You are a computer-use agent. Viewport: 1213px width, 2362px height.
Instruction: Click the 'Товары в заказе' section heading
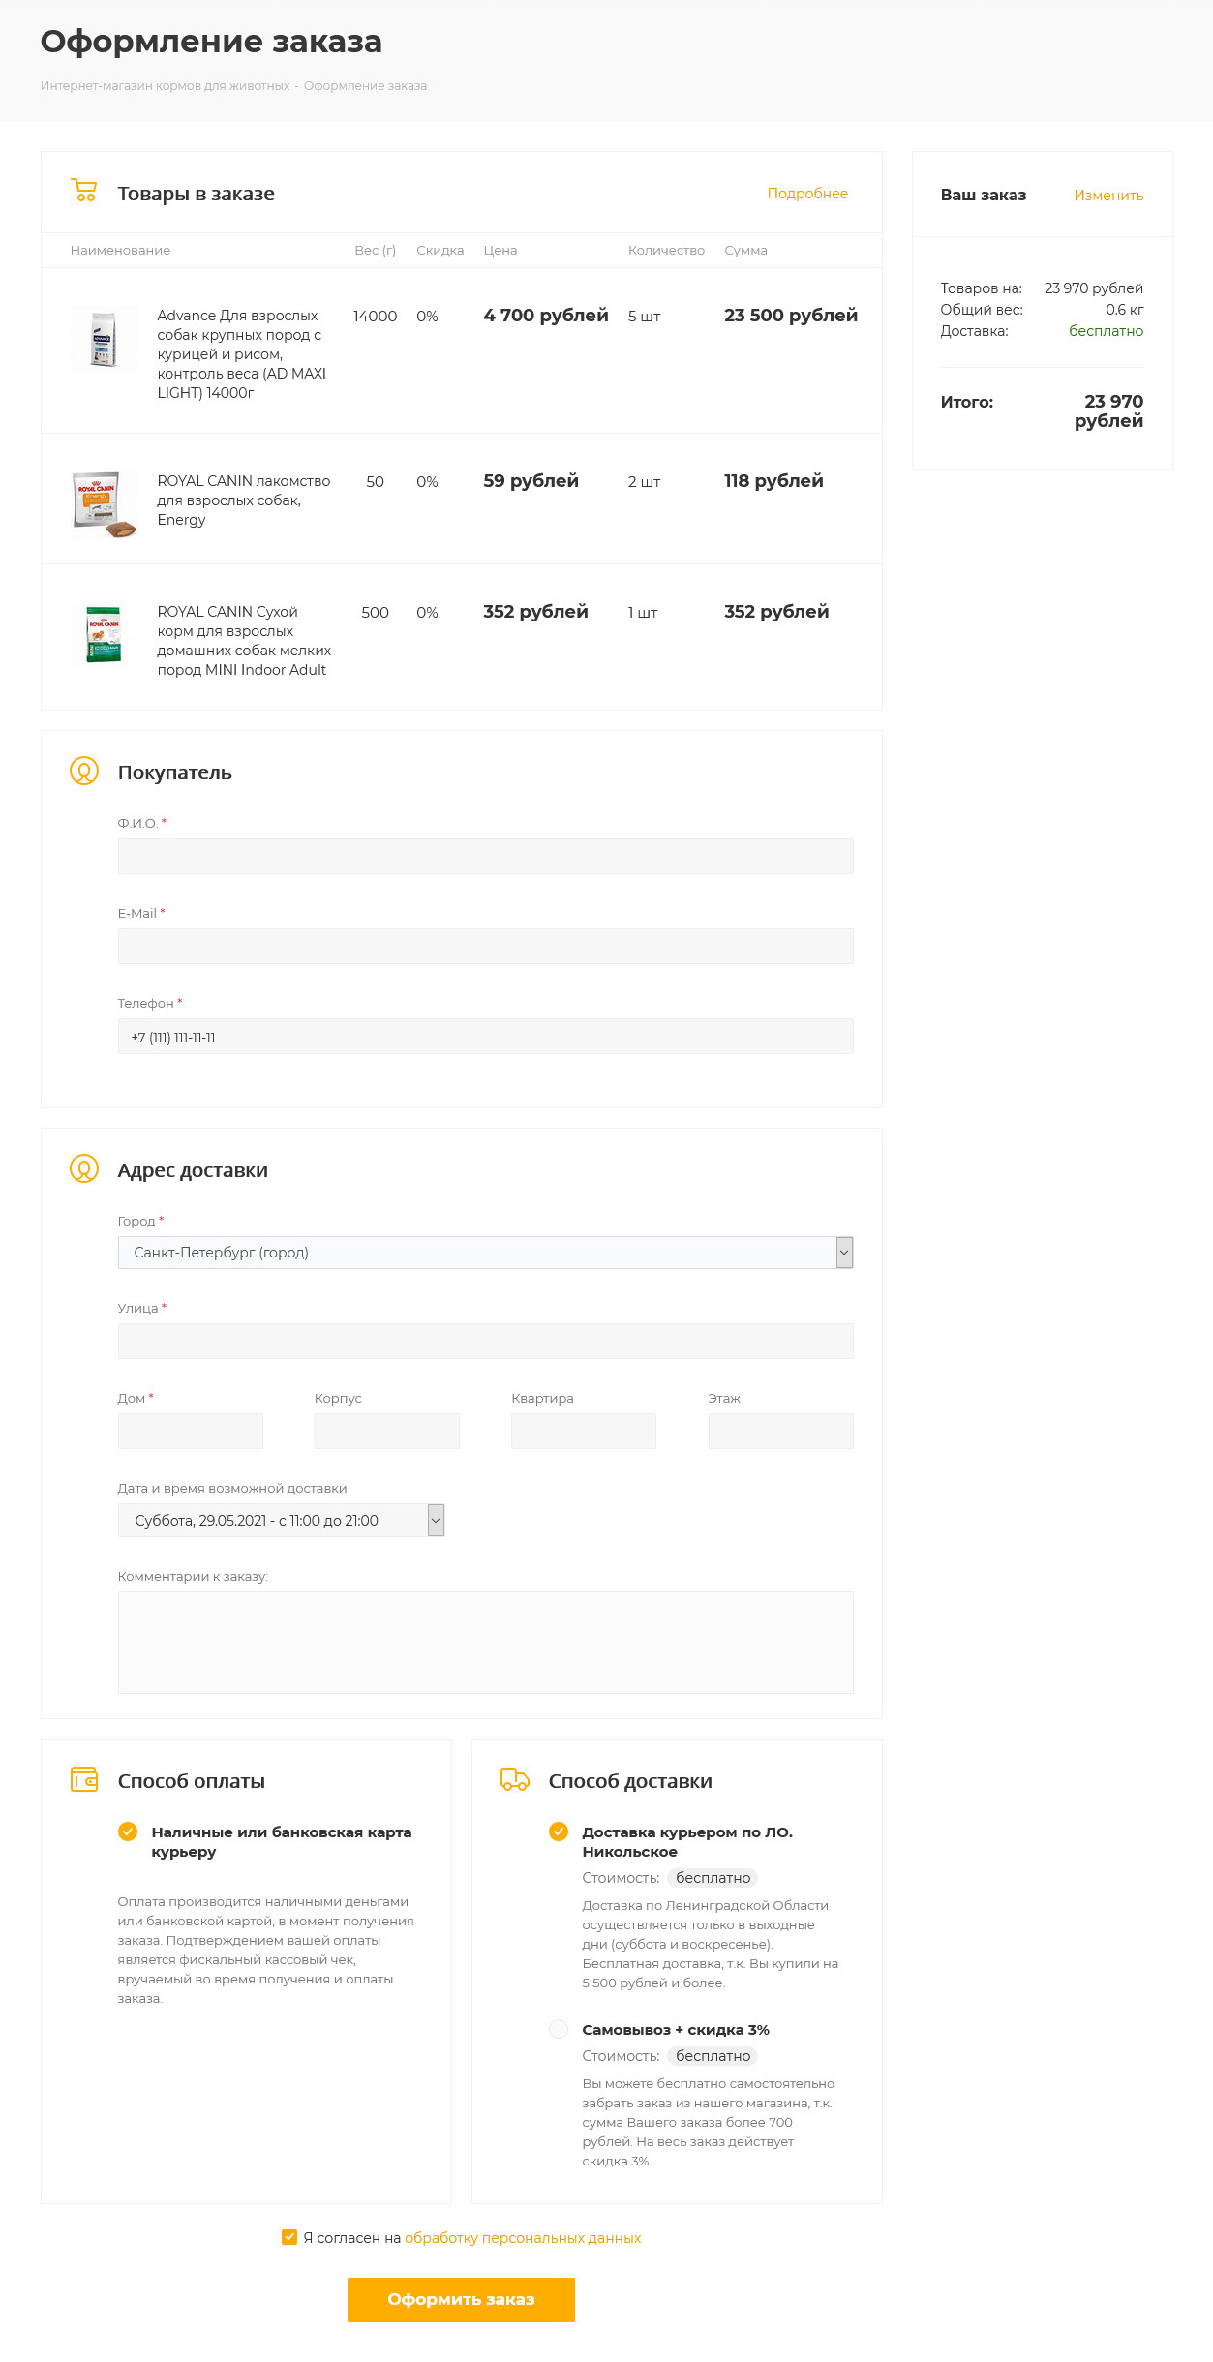coord(196,194)
